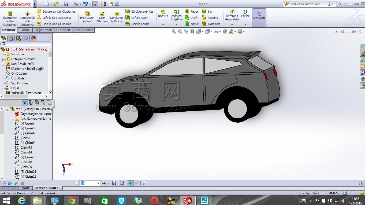Image resolution: width=365 pixels, height=205 pixels.
Task: Click Play from Start in motion toolbar
Action: [10, 183]
